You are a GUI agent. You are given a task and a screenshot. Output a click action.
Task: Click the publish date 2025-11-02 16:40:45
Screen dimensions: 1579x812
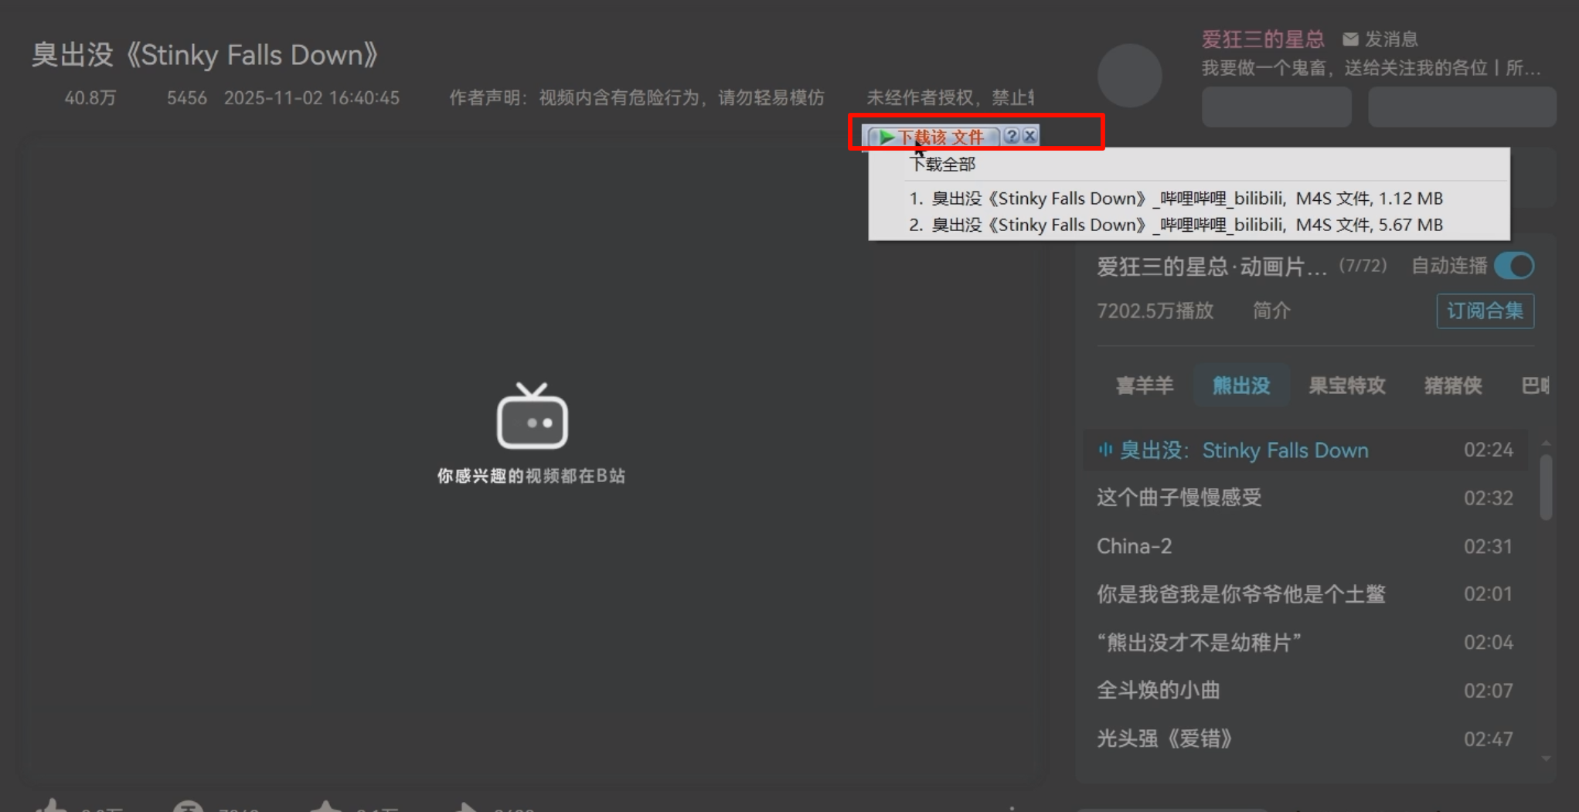tap(311, 98)
